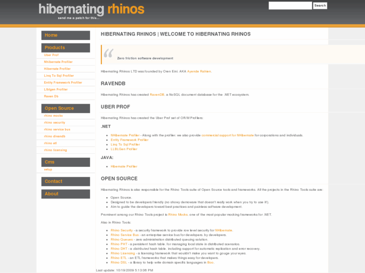Open Linq To Sql Profiler in .NET list
Screen dimensions: 365x273
(125, 145)
